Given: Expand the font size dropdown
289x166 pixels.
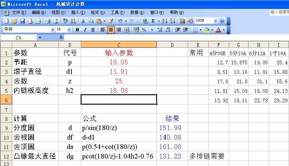Looking at the screenshot, I should point(69,29).
